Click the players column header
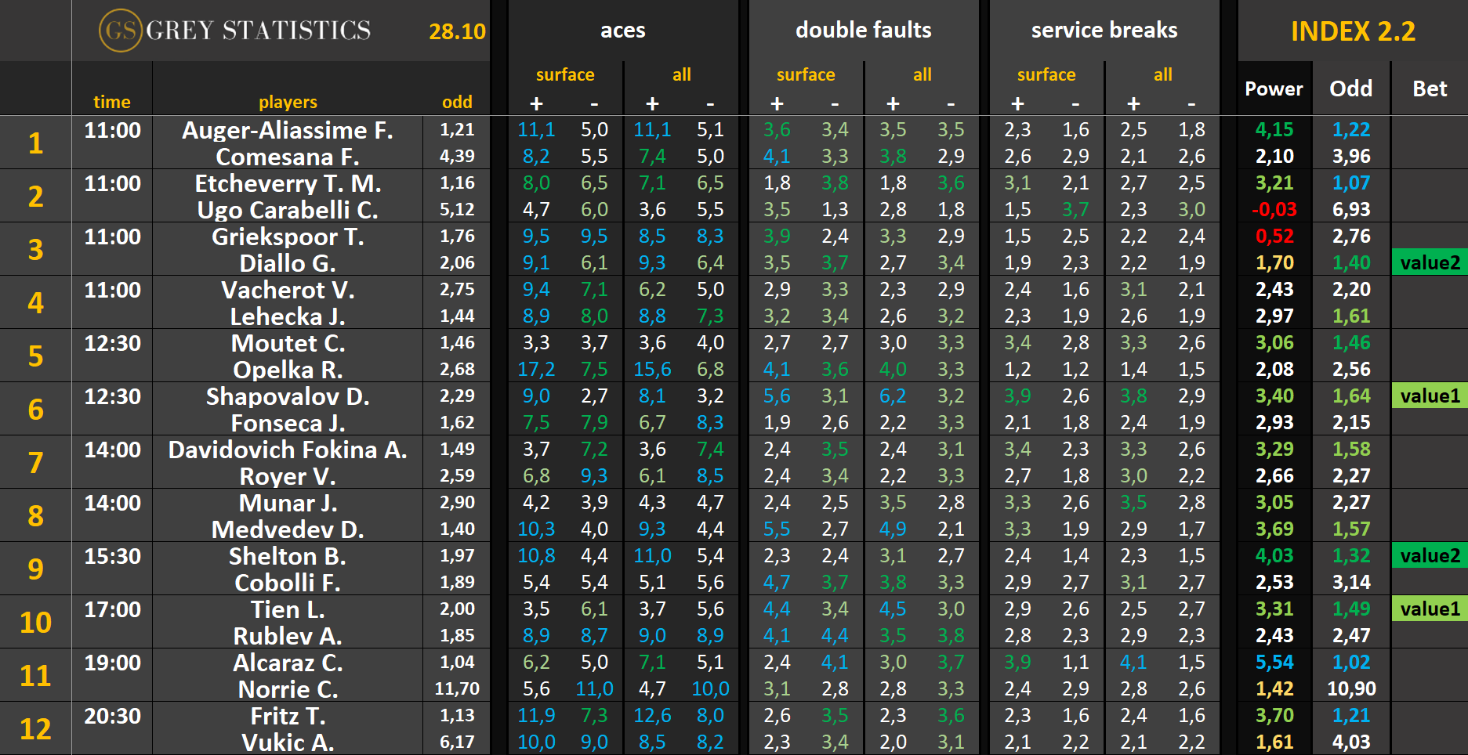Screen dimensions: 1468x755 pos(288,102)
